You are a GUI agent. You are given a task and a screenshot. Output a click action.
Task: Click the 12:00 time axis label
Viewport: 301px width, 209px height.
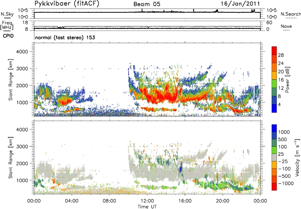click(x=147, y=201)
